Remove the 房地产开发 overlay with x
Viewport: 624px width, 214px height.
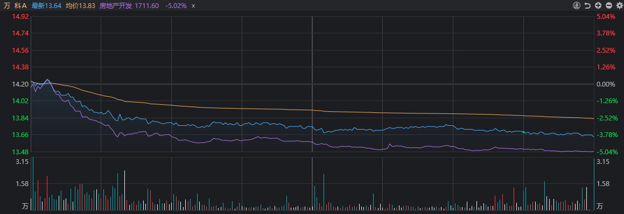click(193, 5)
